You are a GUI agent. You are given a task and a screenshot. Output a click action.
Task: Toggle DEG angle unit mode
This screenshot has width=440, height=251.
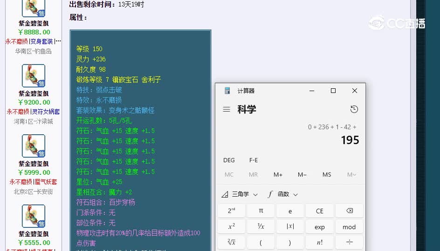(x=229, y=160)
